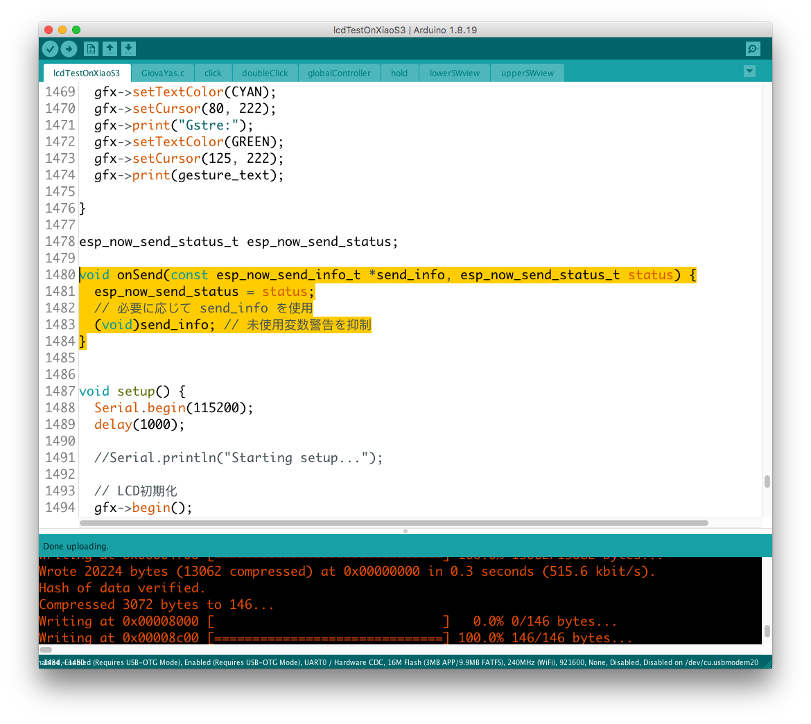
Task: Select the upperSWview tab
Action: (x=527, y=73)
